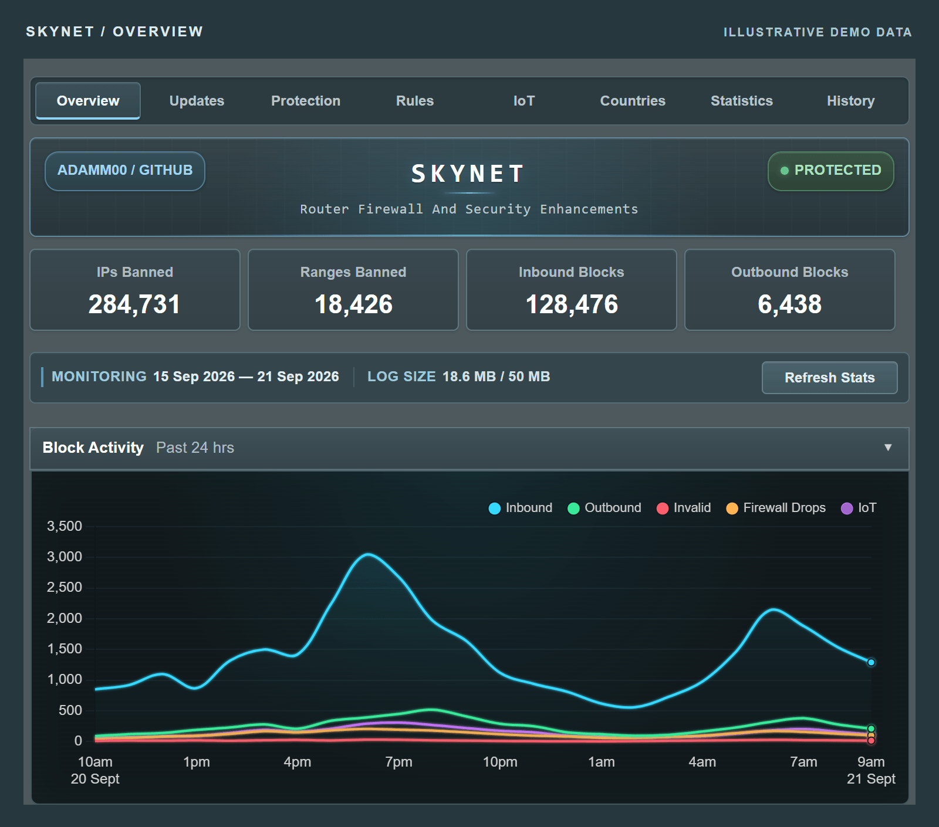This screenshot has height=827, width=939.
Task: Click the '9am 21 Sept' axis label
Action: 871,770
